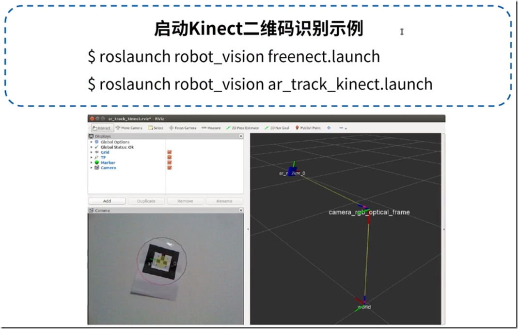The image size is (518, 329).
Task: Expand the Grid display properties
Action: [x=92, y=152]
